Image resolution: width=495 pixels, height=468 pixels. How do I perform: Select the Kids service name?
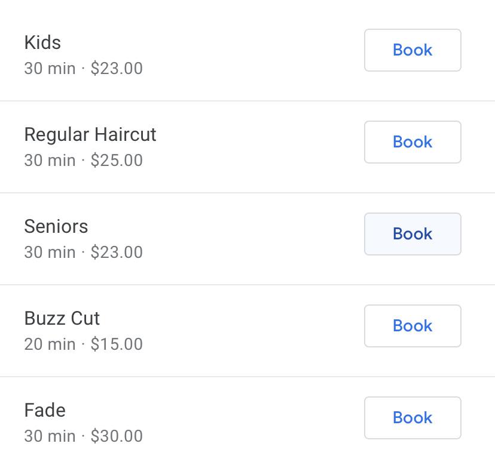pos(42,42)
